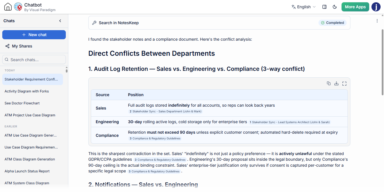
Task: Expand the table to fullscreen
Action: tap(344, 83)
